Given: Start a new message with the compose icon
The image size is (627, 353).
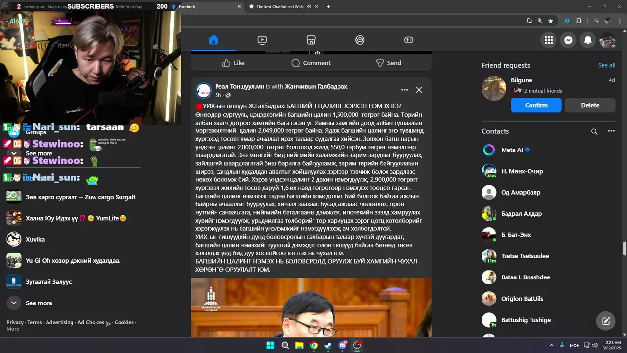Looking at the screenshot, I should 606,321.
